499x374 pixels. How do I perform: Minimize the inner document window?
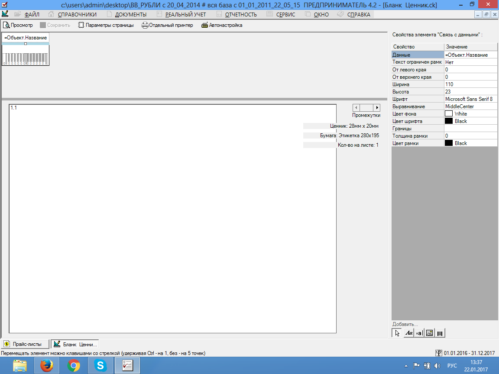tap(478, 15)
